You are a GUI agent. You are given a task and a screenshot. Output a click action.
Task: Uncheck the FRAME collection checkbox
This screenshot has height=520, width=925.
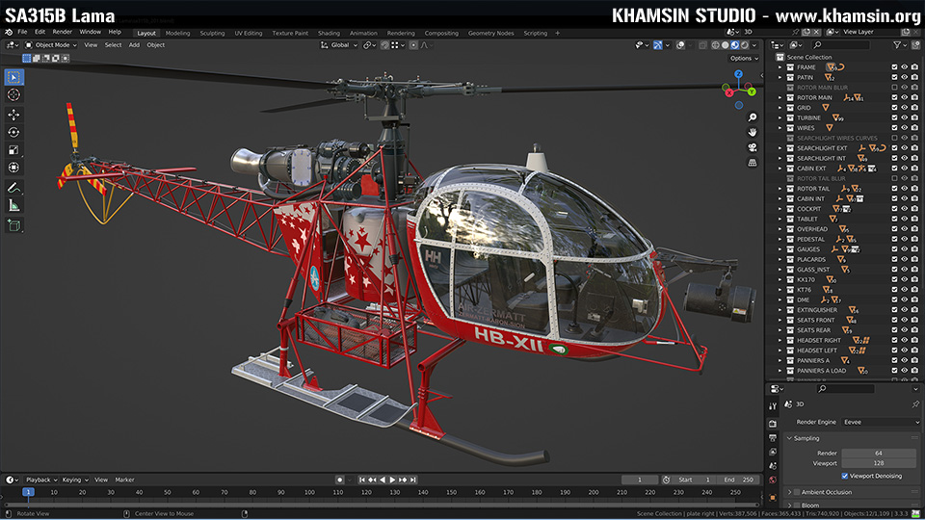(x=894, y=67)
